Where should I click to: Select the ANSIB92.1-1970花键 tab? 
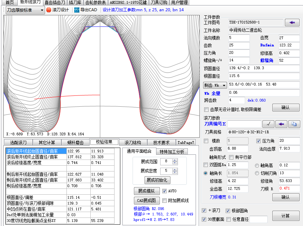pyautogui.click(x=128, y=2)
